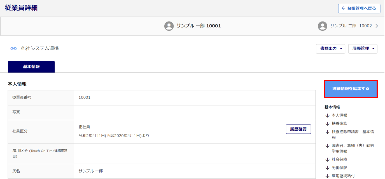Click the 他社システム連携 link icon
385x179 pixels.
tap(13, 49)
